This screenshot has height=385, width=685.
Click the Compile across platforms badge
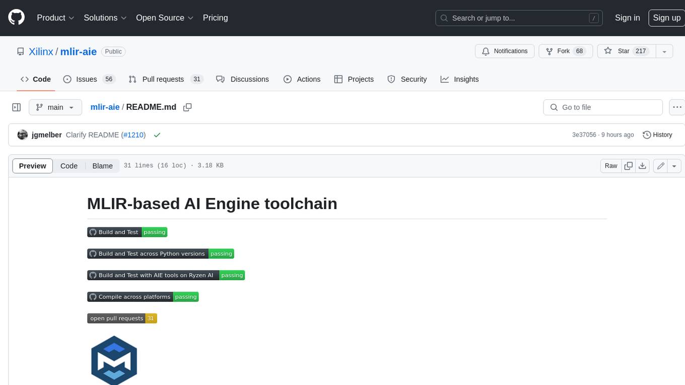(x=143, y=297)
